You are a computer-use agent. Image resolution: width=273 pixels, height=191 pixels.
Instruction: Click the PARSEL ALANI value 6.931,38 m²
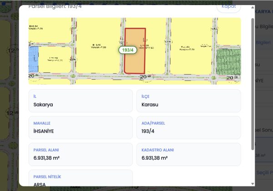(46, 158)
